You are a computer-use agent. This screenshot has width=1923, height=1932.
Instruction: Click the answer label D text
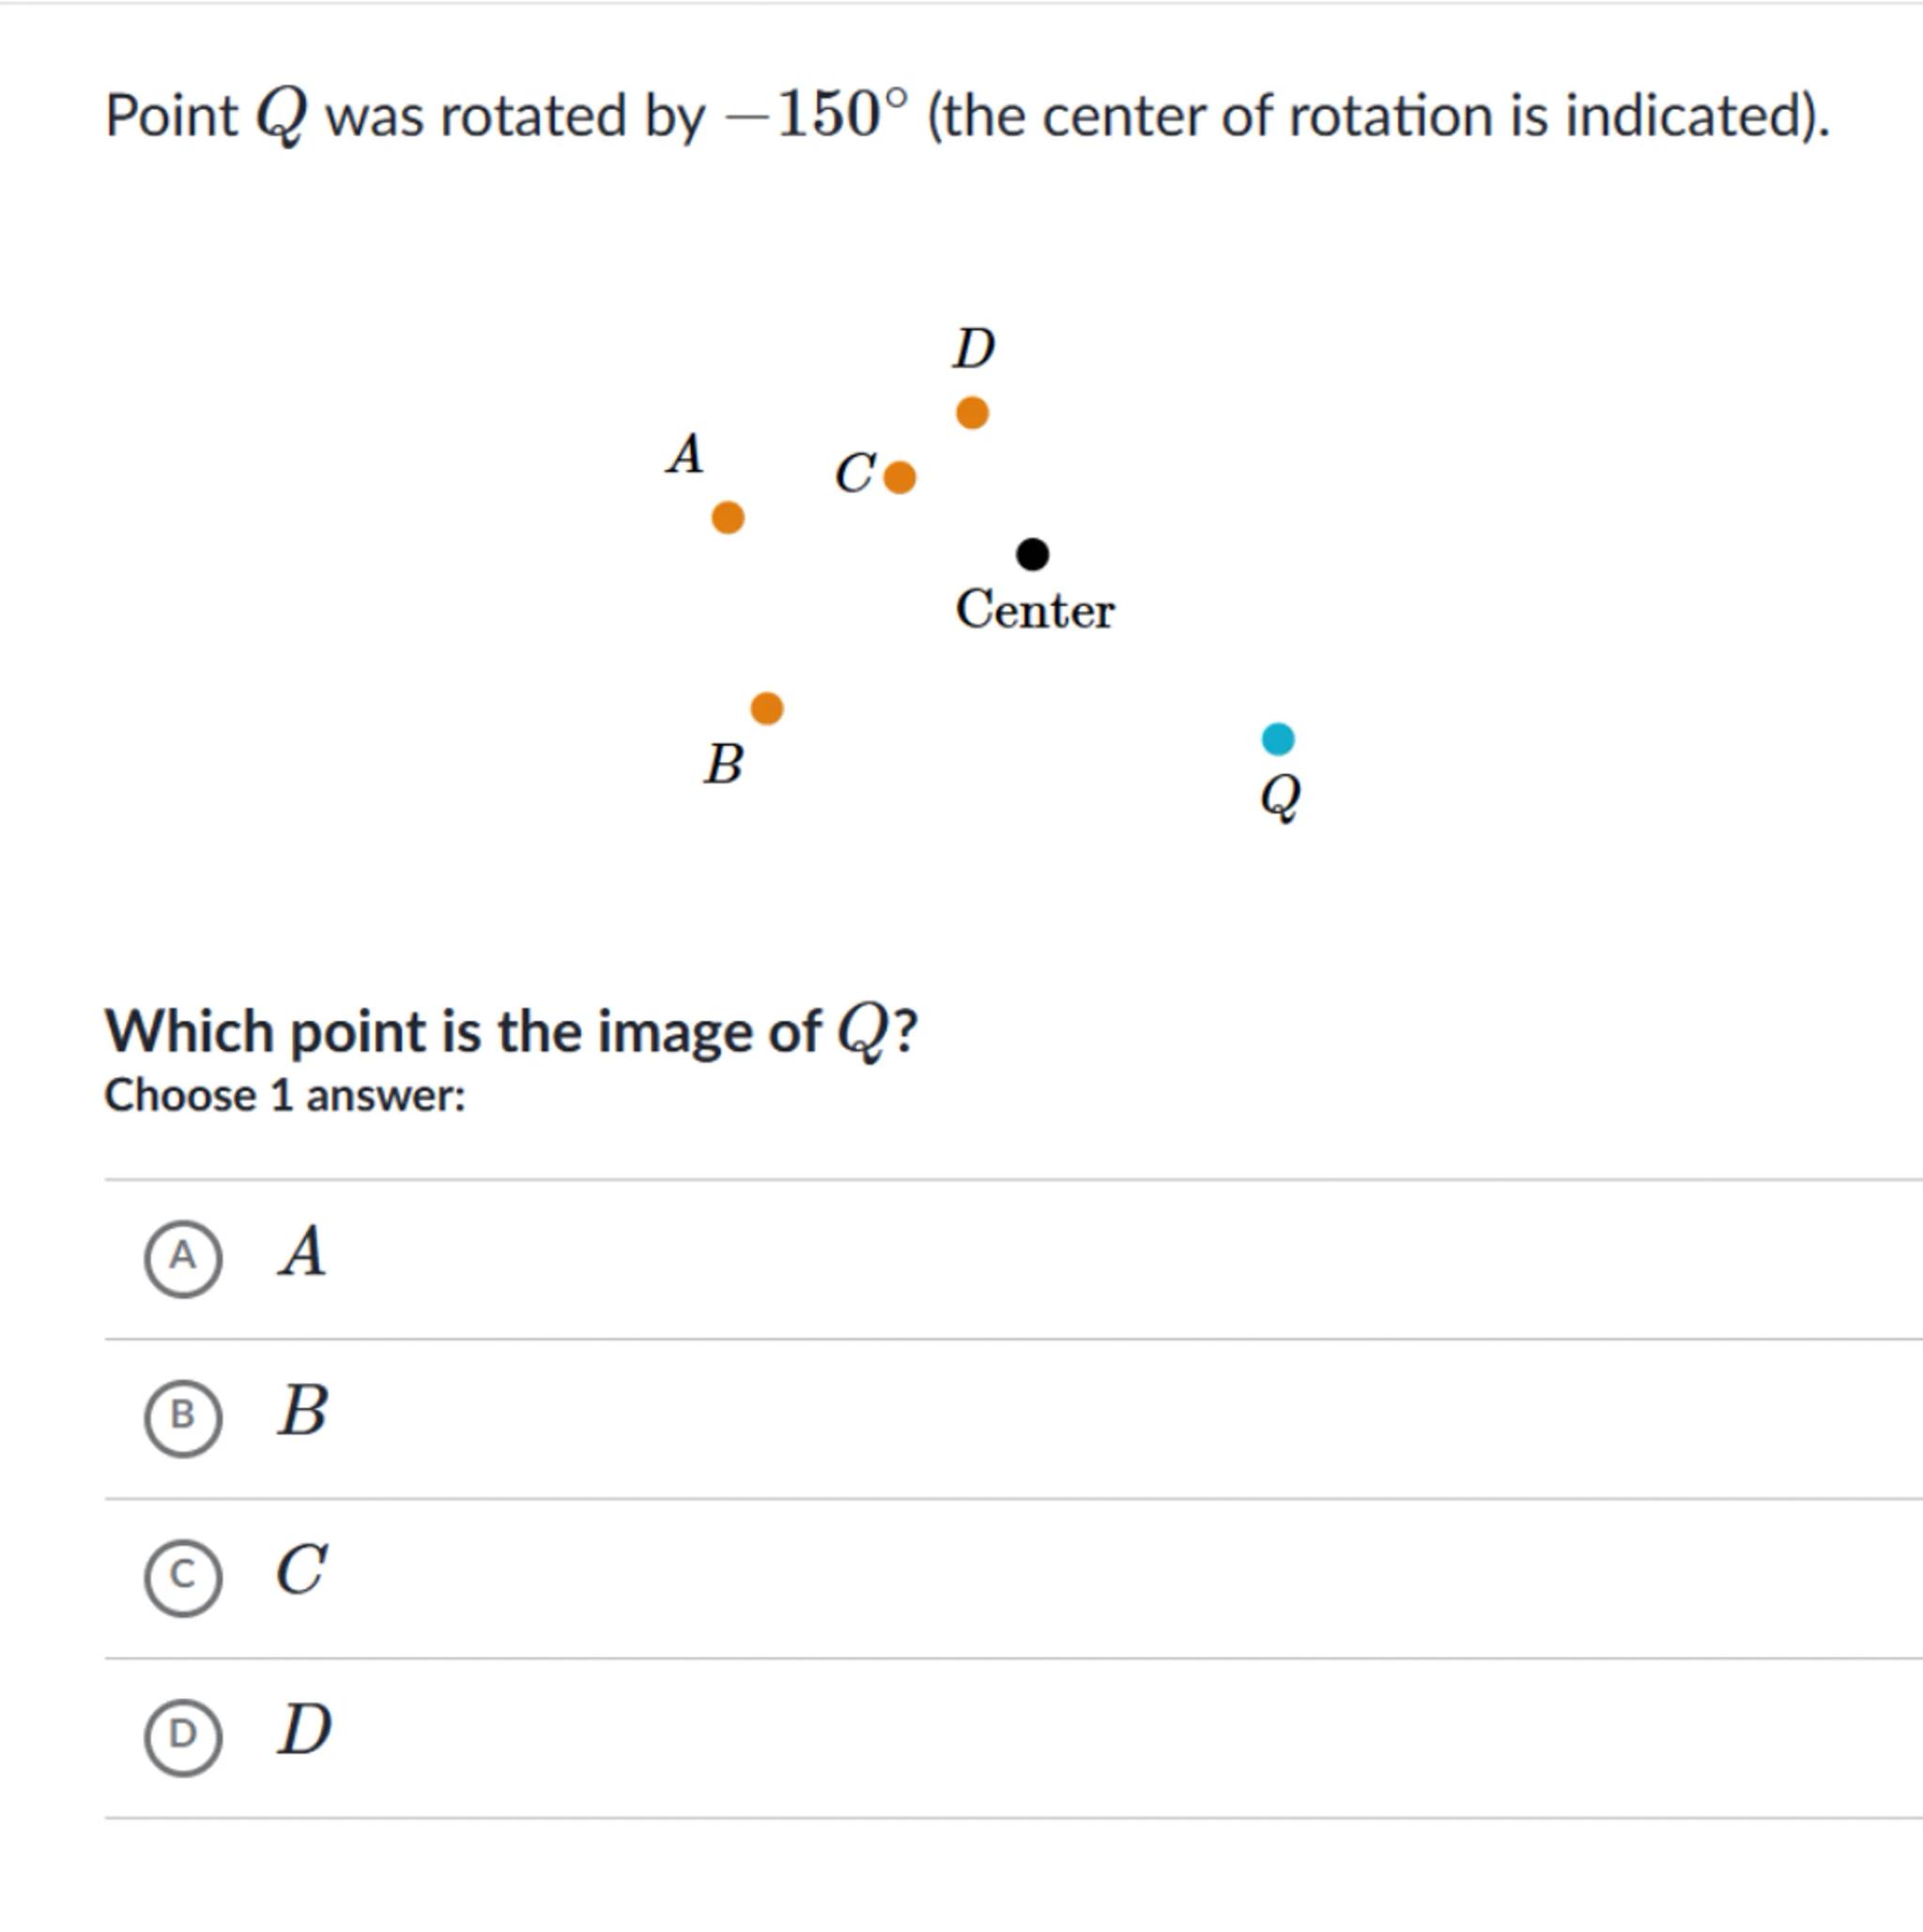[x=304, y=1730]
